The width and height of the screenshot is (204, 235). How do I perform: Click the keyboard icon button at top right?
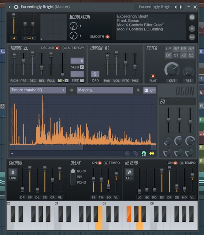[x=192, y=37]
